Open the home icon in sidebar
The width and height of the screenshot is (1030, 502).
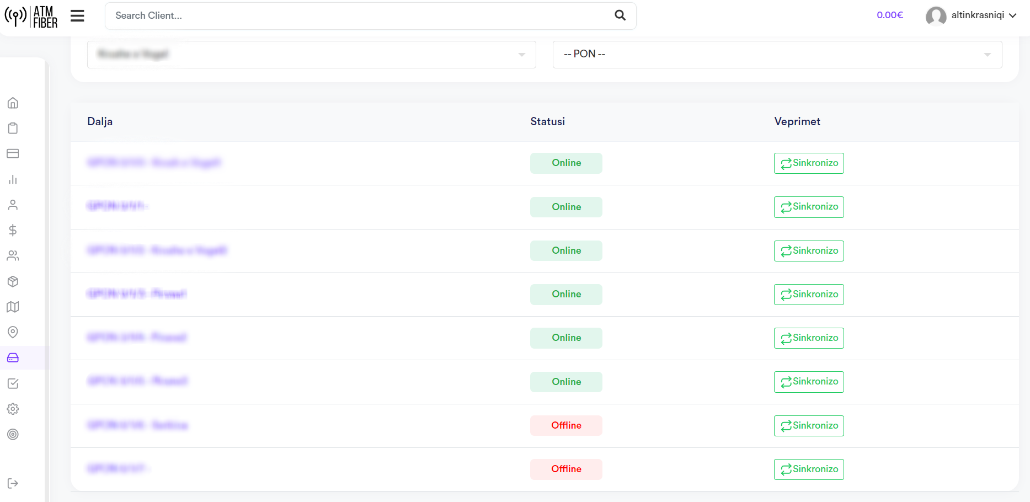tap(13, 103)
